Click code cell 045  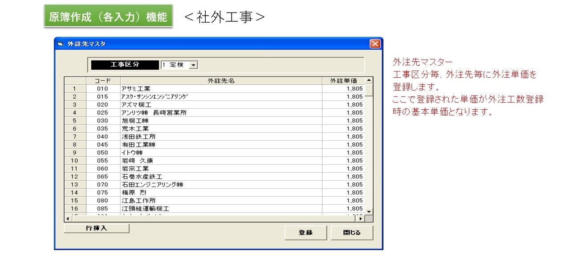click(x=103, y=145)
